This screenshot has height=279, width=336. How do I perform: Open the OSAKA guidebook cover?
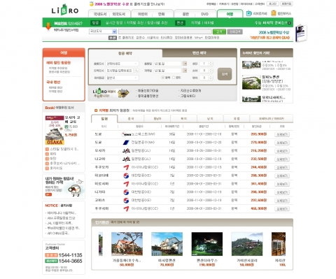pyautogui.click(x=55, y=130)
